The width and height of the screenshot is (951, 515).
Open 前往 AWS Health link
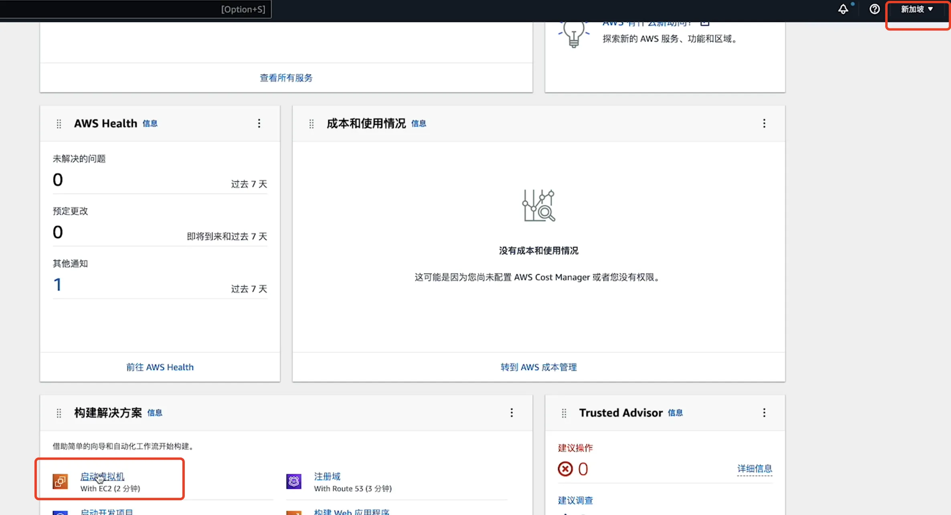pyautogui.click(x=160, y=367)
